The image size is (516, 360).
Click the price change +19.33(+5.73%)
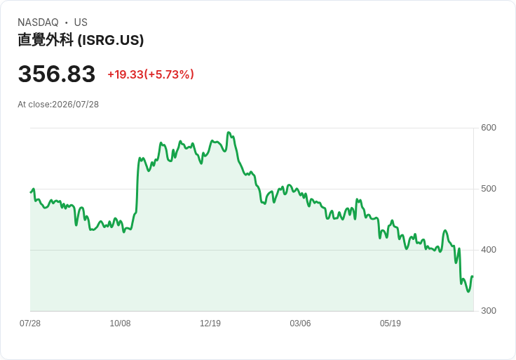151,74
